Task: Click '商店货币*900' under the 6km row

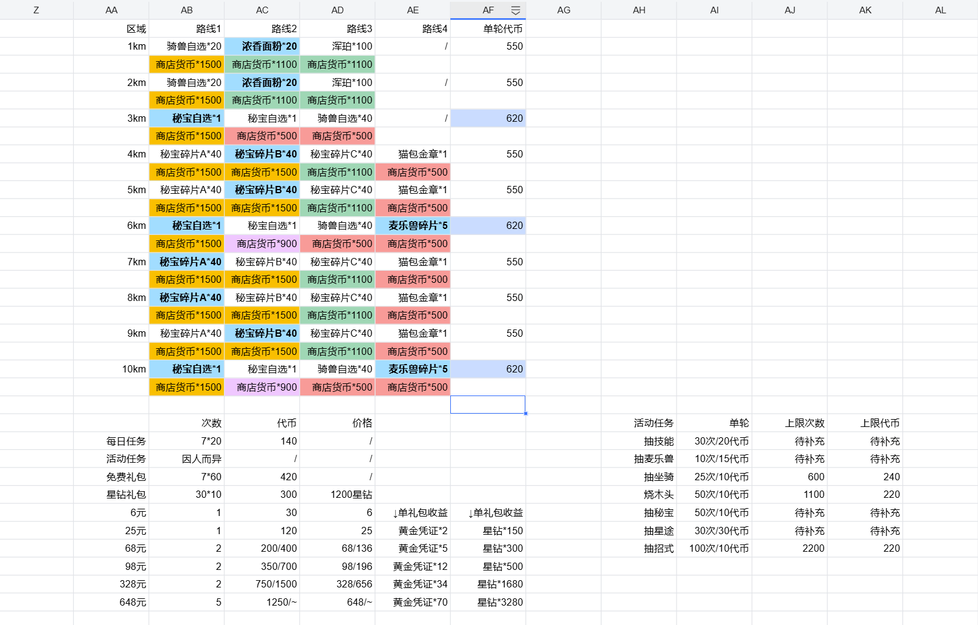Action: (262, 243)
